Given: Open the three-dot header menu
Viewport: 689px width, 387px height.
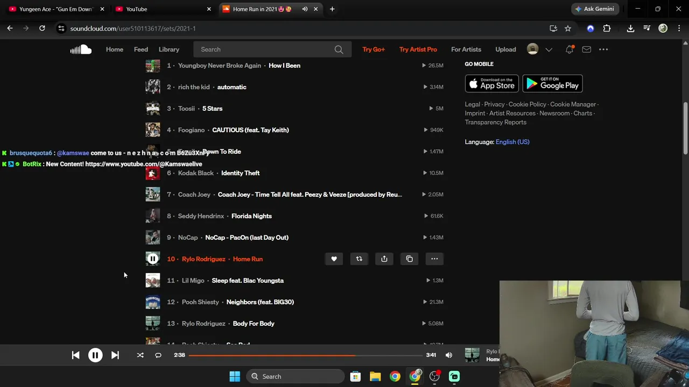Looking at the screenshot, I should click(x=603, y=49).
